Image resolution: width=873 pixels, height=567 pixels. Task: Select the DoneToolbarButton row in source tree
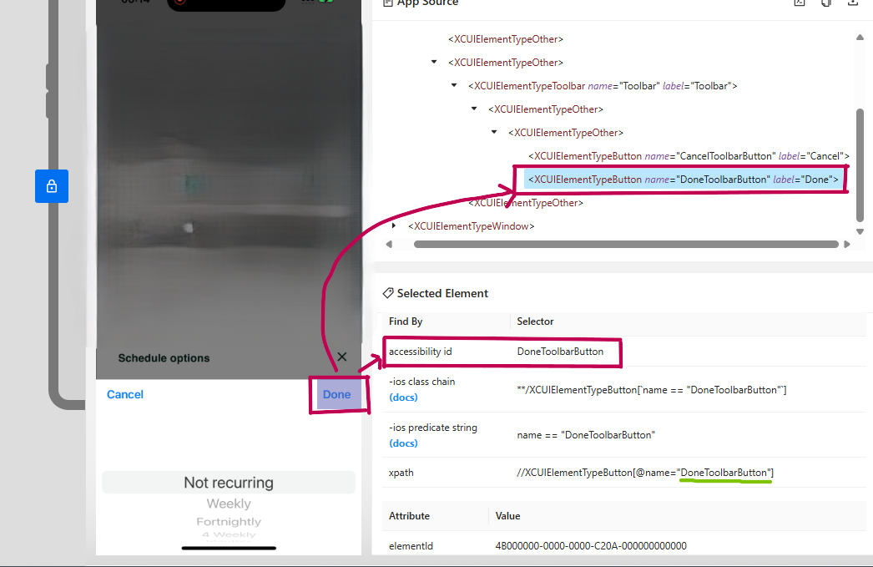click(x=684, y=180)
